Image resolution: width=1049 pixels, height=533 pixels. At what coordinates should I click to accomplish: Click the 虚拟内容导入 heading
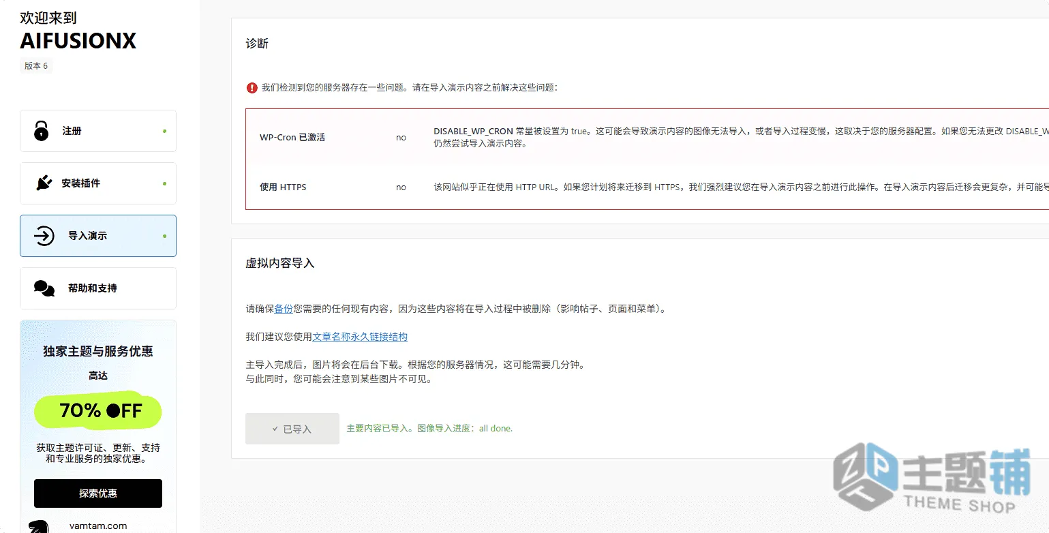280,263
